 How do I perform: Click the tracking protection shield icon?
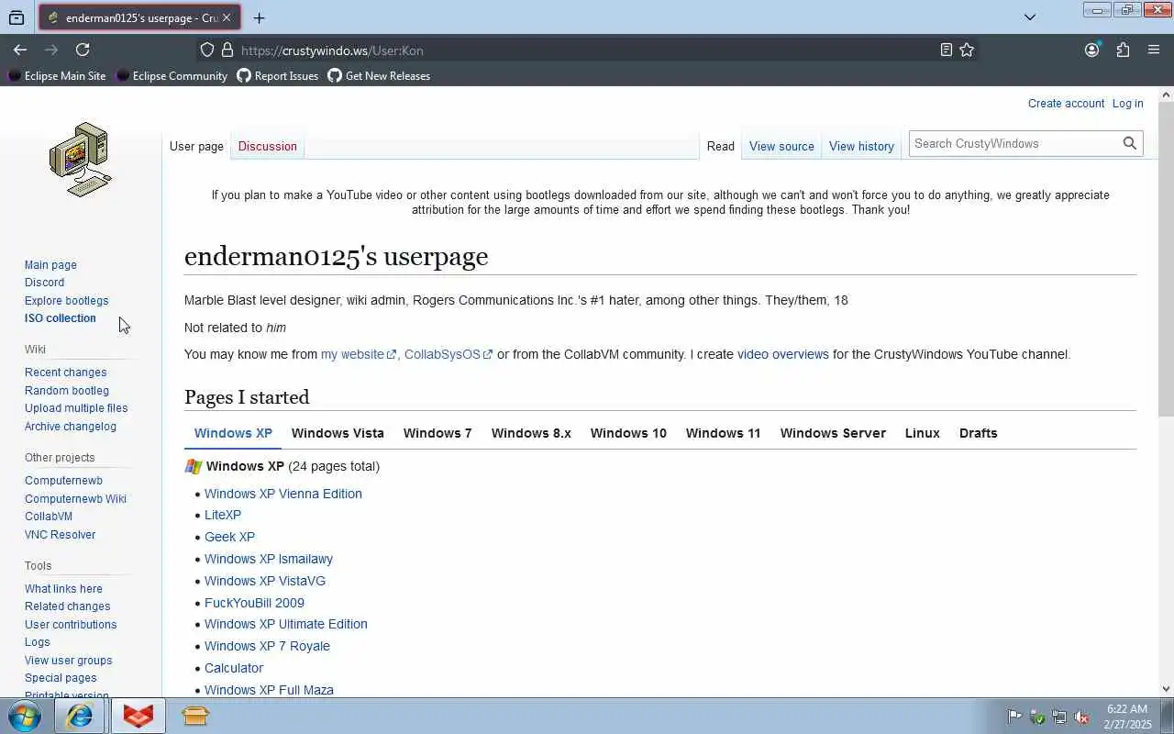coord(207,50)
